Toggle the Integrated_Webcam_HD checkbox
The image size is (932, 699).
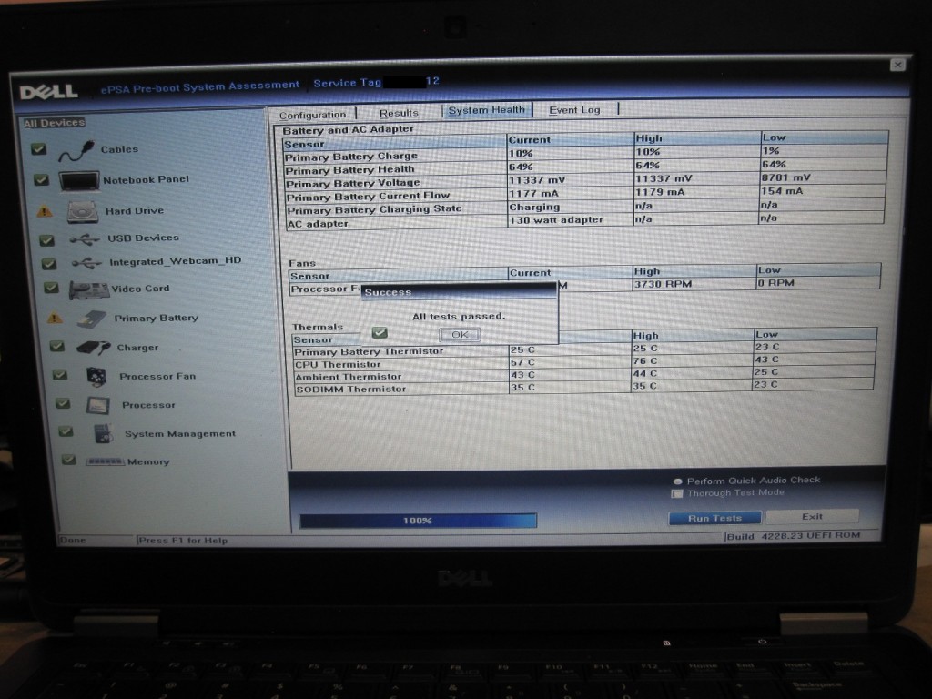(x=49, y=263)
